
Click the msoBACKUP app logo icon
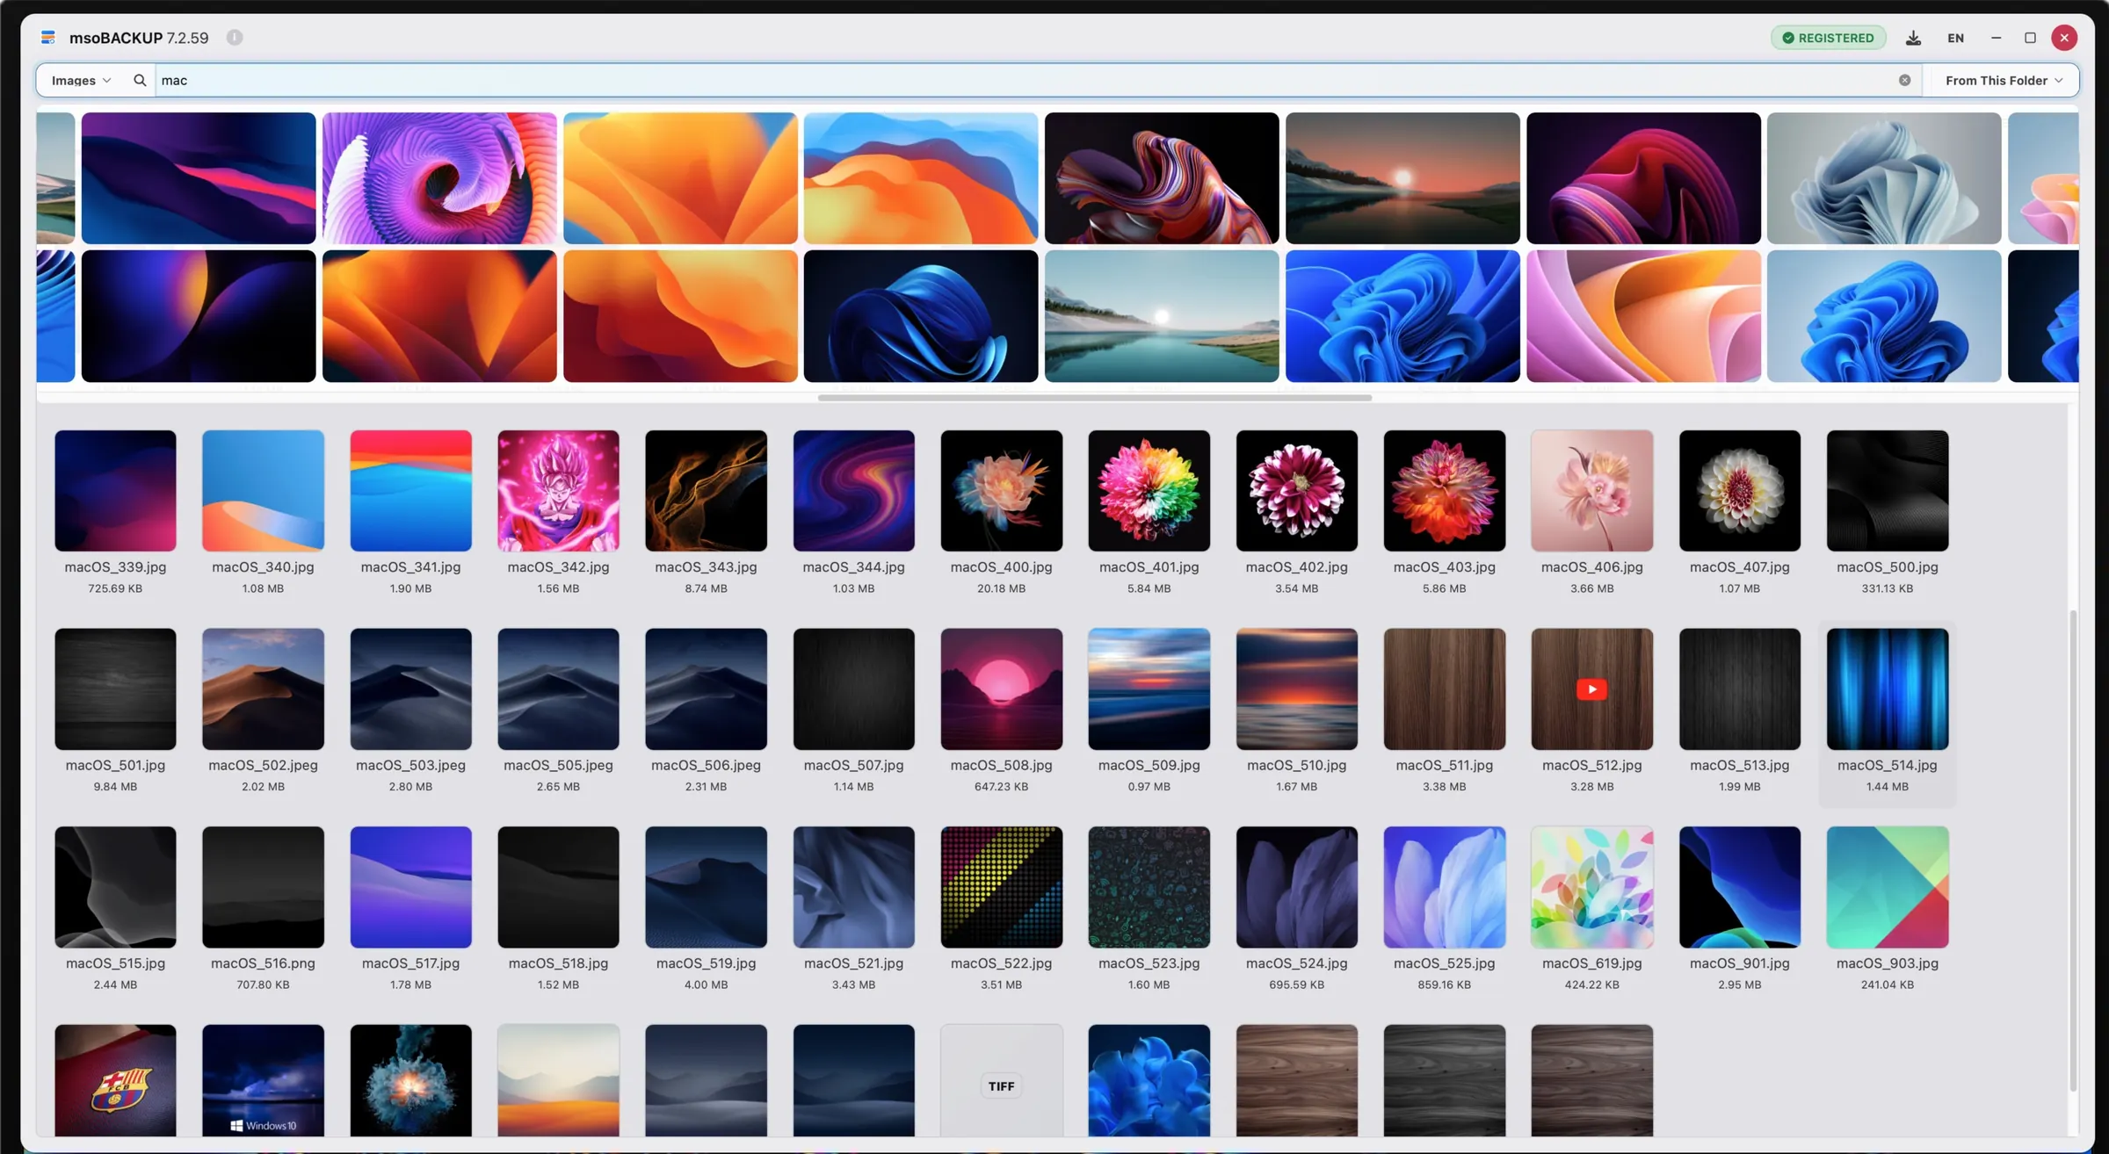coord(48,38)
